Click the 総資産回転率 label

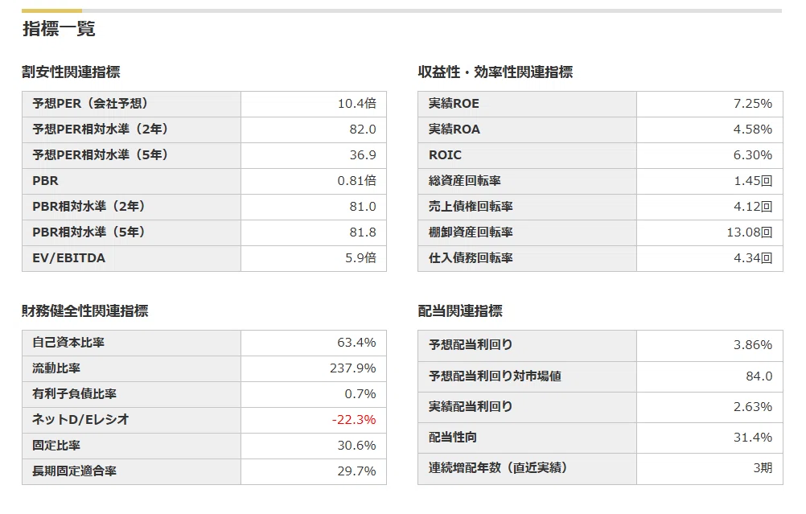(465, 181)
